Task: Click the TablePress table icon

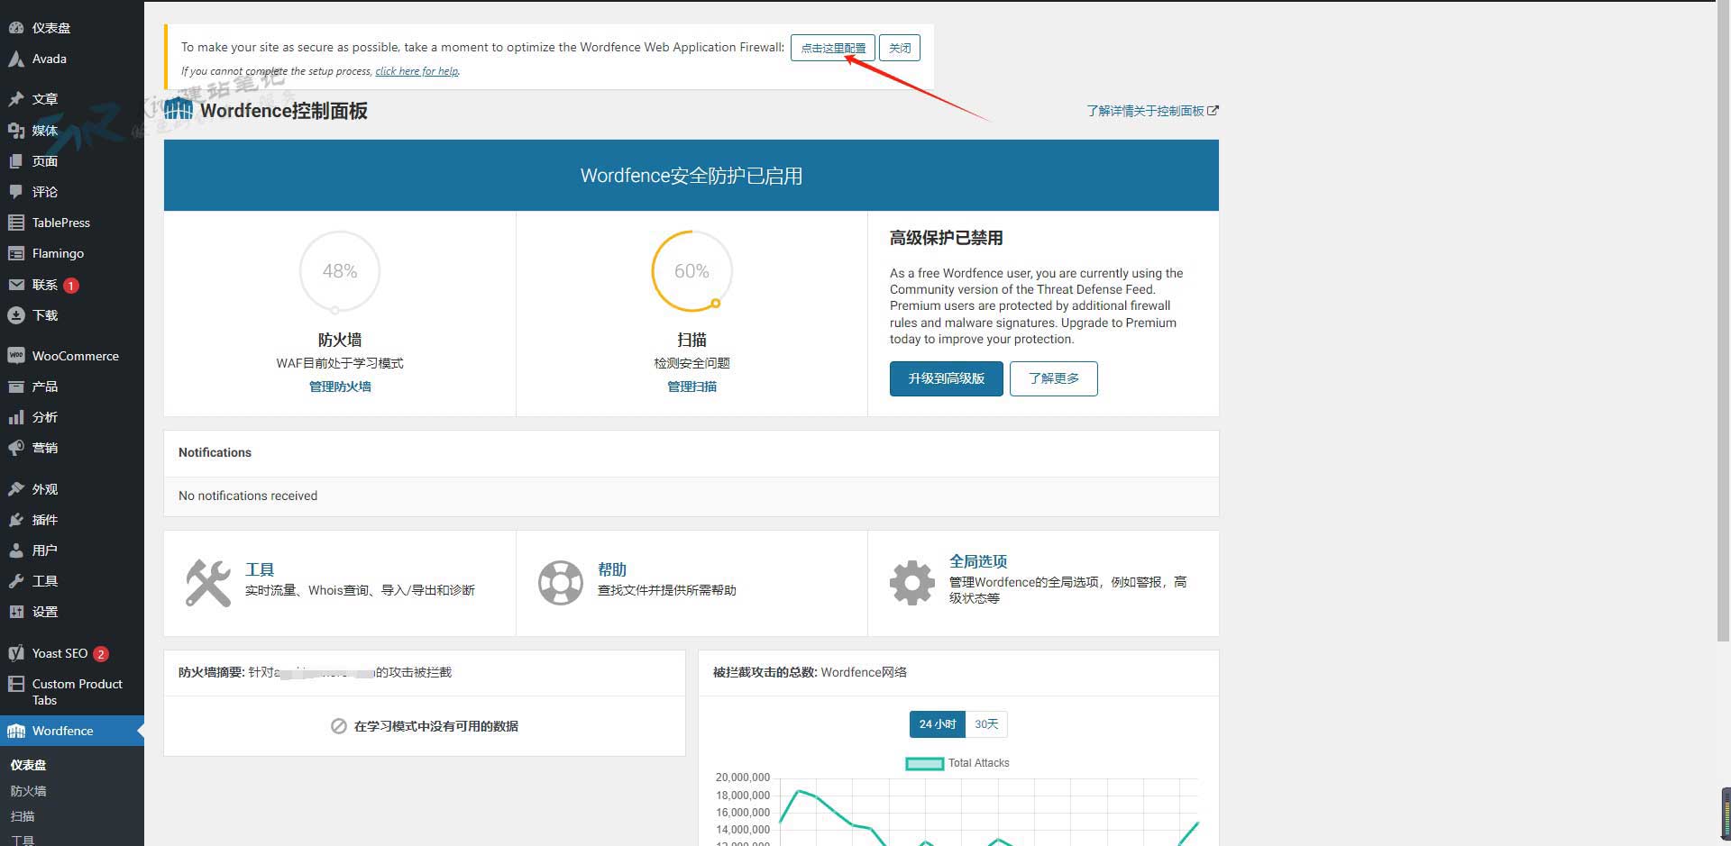Action: [x=16, y=223]
